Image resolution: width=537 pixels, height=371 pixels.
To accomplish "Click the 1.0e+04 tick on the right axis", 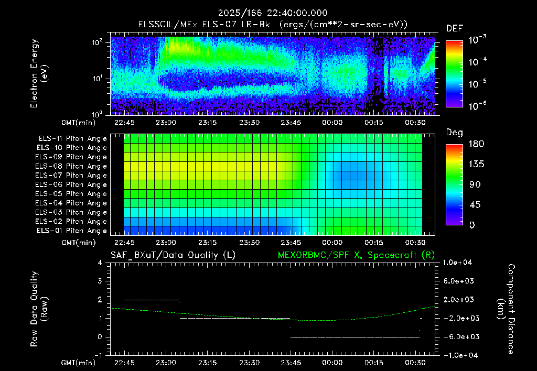I will (x=457, y=263).
